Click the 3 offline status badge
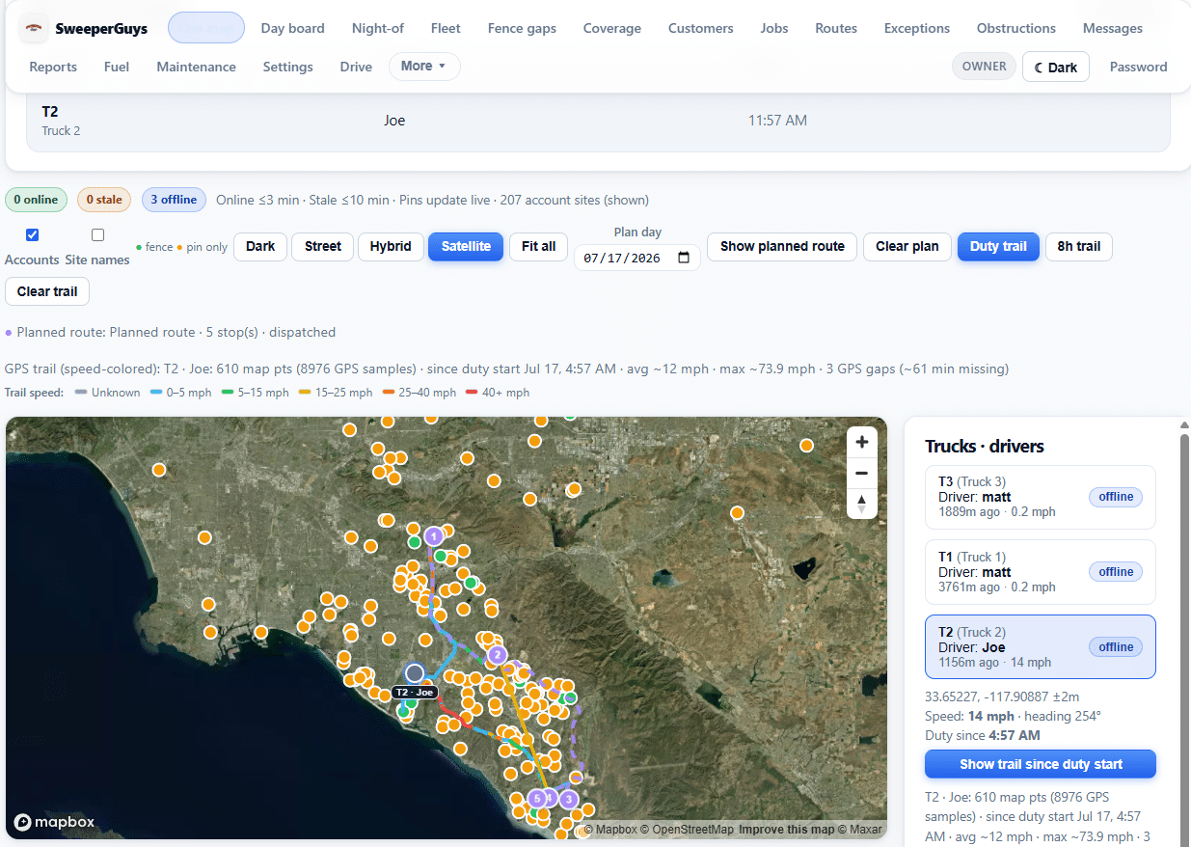Screen dimensions: 1191x847 coord(174,200)
